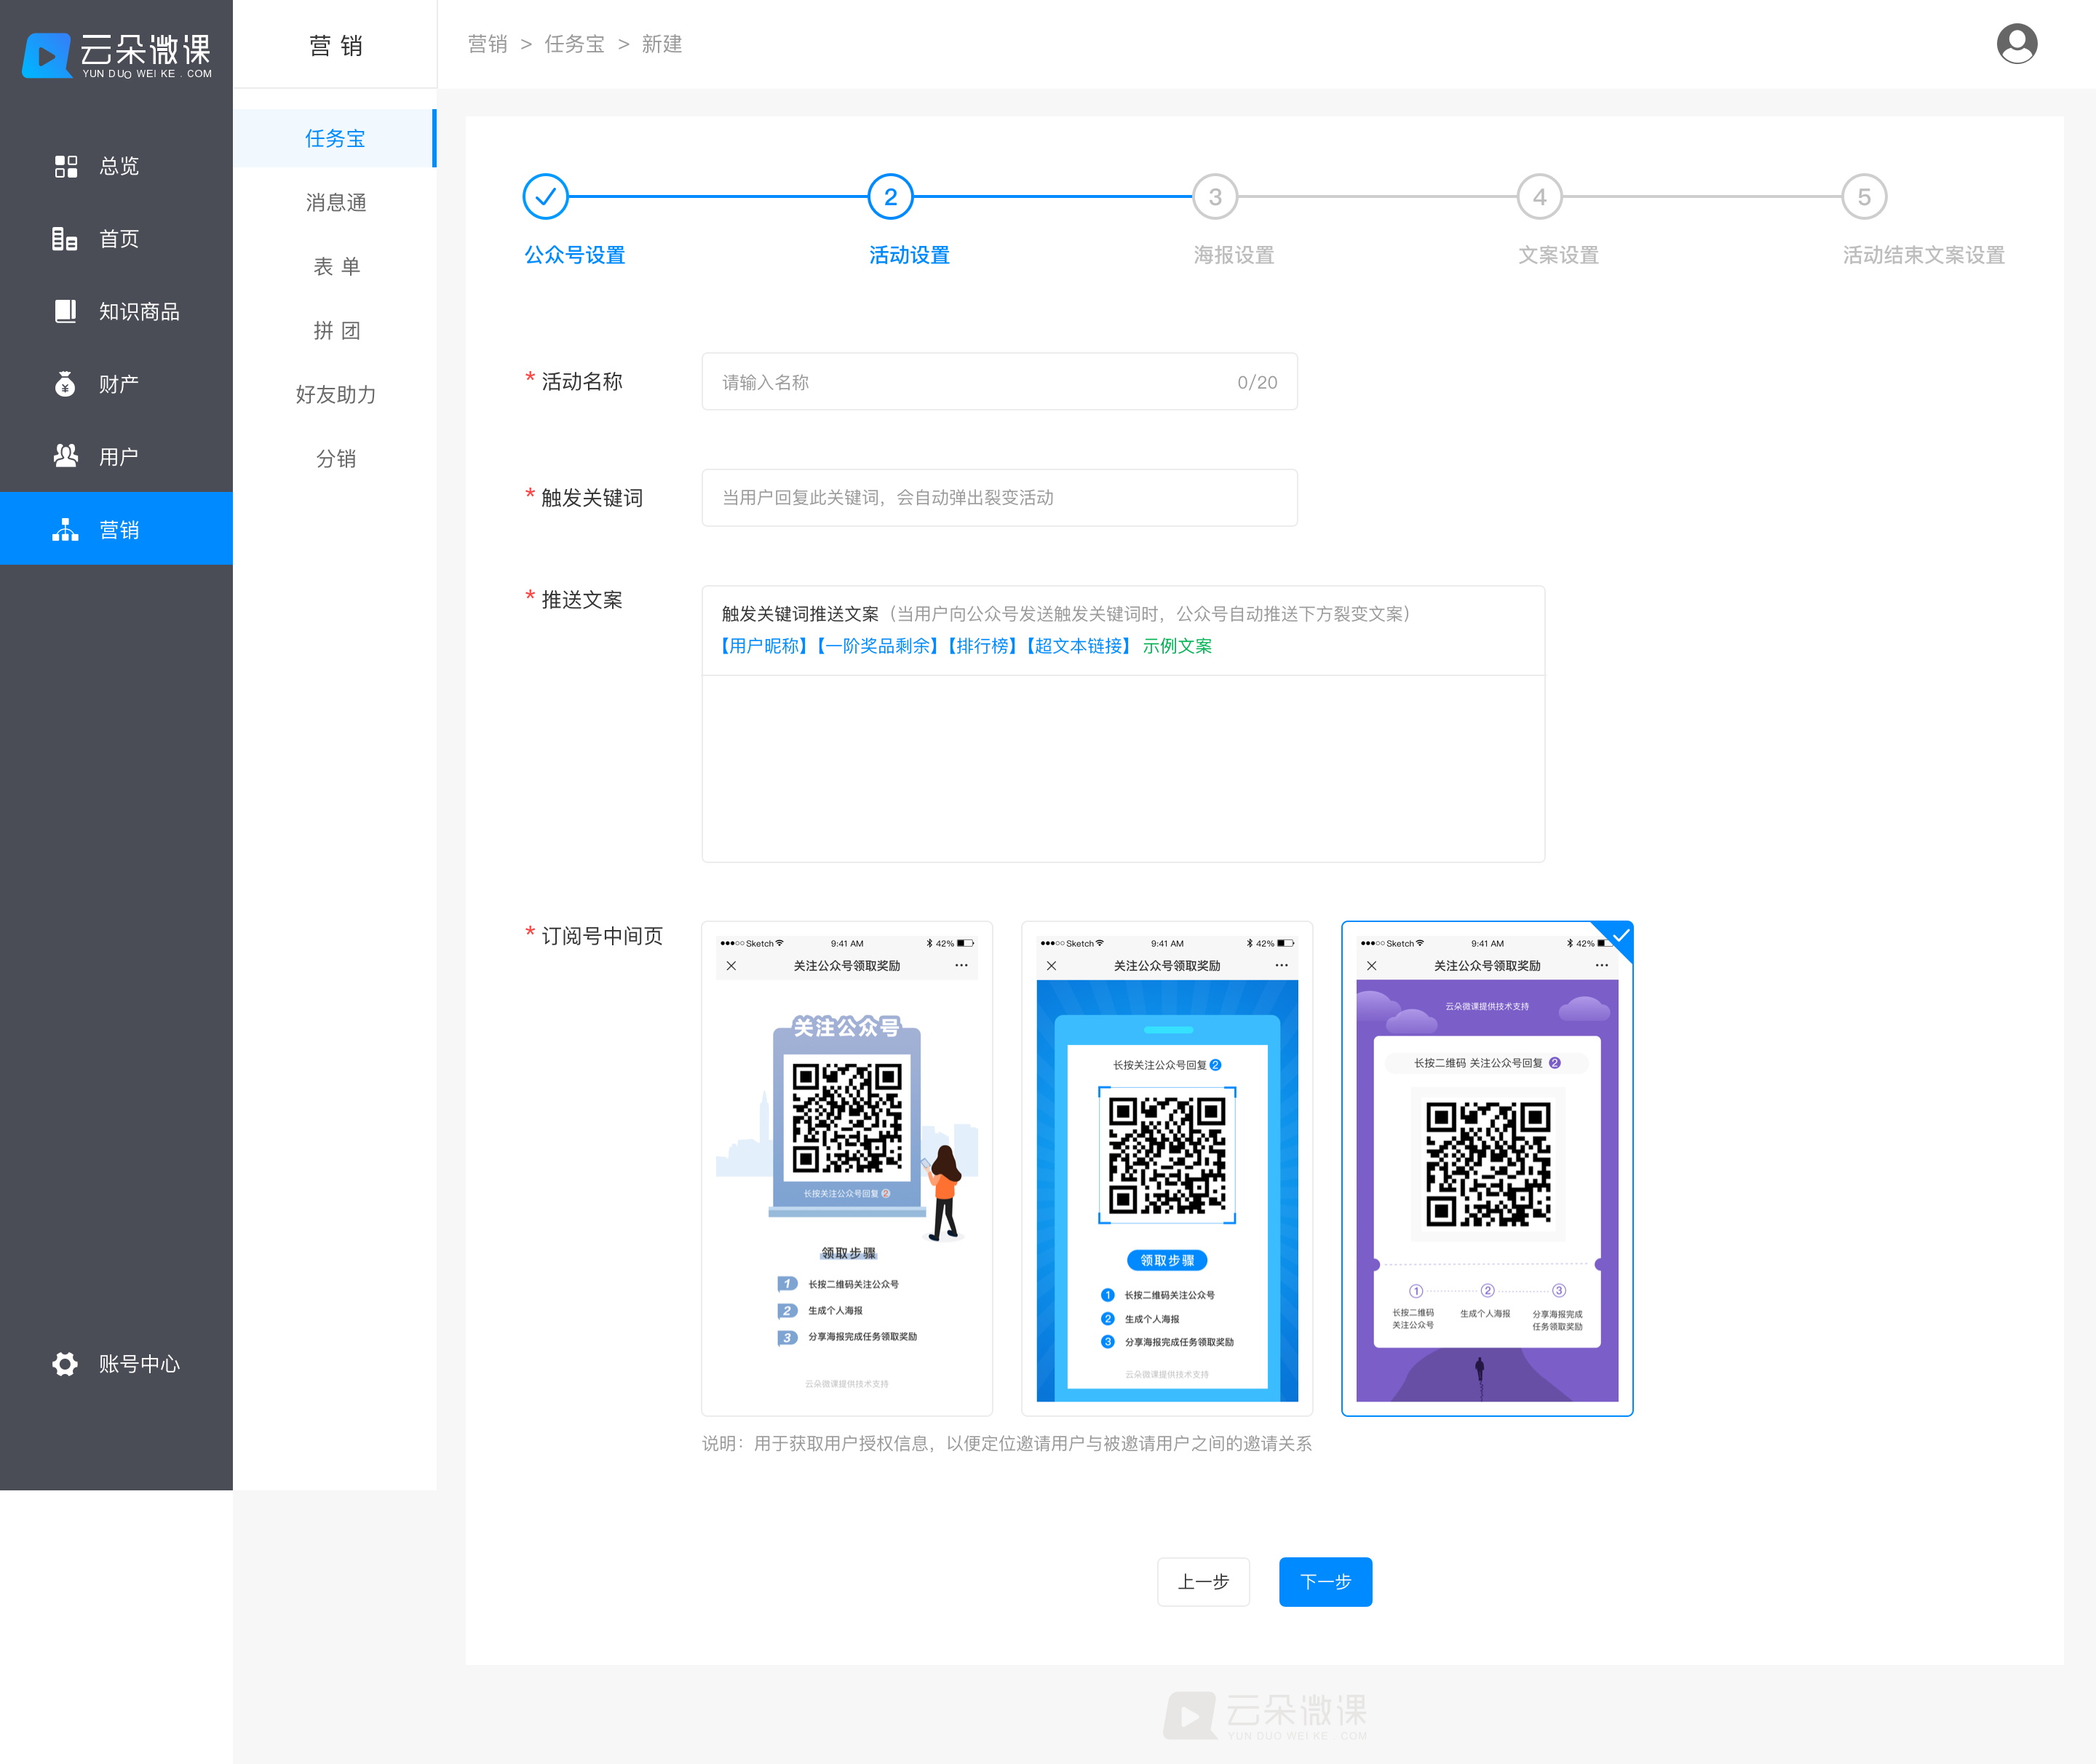Open 首页 in main sidebar
This screenshot has height=1764, width=2096.
tap(116, 239)
